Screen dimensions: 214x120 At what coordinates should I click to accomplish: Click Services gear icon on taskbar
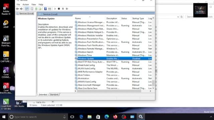coord(141,117)
